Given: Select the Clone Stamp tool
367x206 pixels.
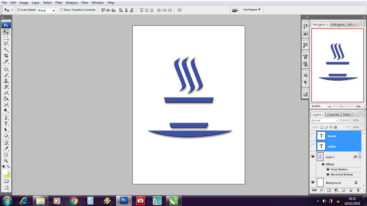Looking at the screenshot, I should tap(6, 81).
